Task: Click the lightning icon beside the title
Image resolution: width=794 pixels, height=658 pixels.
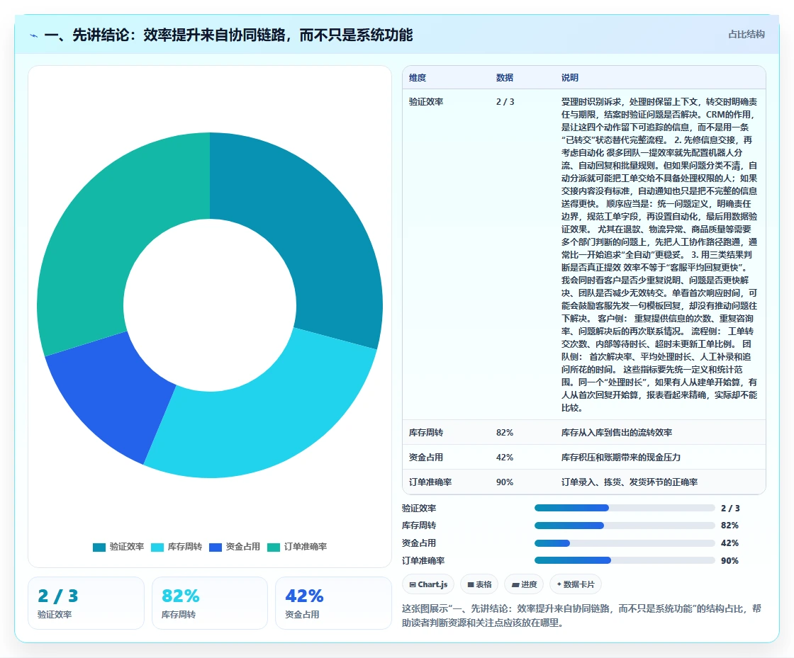Action: [34, 35]
